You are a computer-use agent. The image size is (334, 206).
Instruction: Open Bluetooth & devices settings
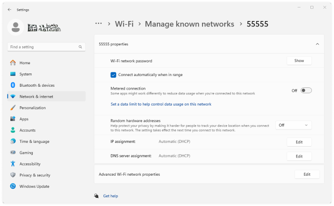(x=46, y=85)
